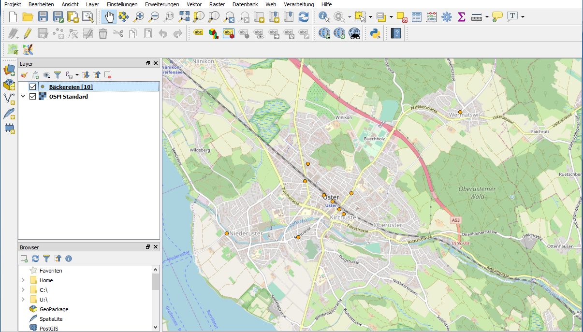Open the field calculator abacus icon
Image resolution: width=583 pixels, height=332 pixels.
pos(432,17)
